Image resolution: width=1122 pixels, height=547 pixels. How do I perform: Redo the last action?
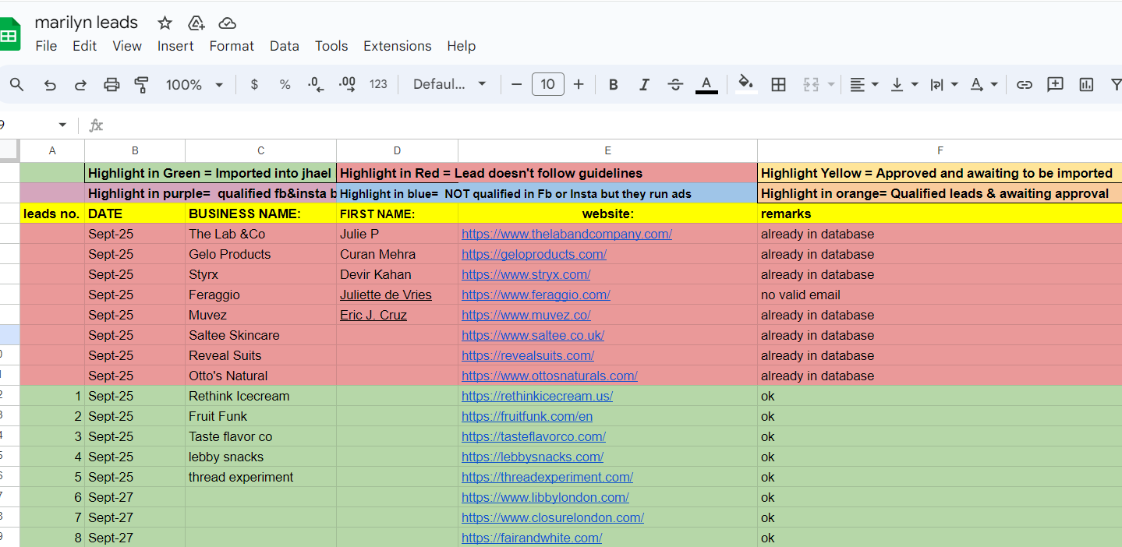(x=80, y=84)
